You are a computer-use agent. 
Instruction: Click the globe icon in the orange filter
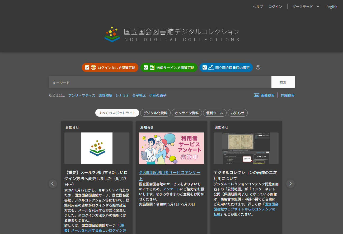(93, 67)
